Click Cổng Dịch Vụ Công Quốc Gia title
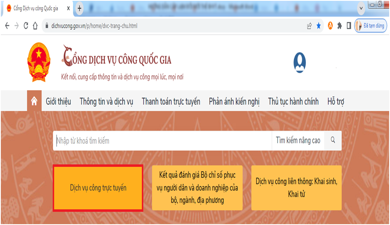The width and height of the screenshot is (390, 225). tap(117, 56)
